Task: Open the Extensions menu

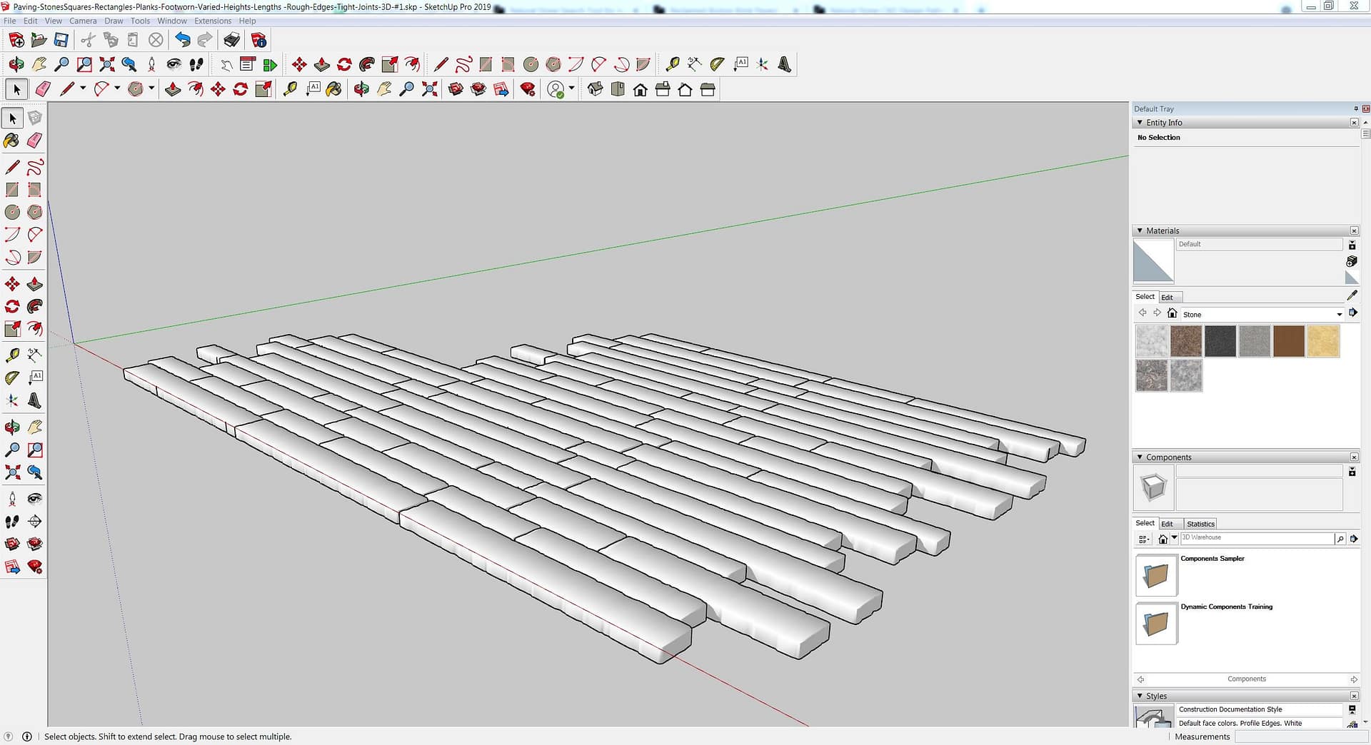Action: [x=213, y=21]
